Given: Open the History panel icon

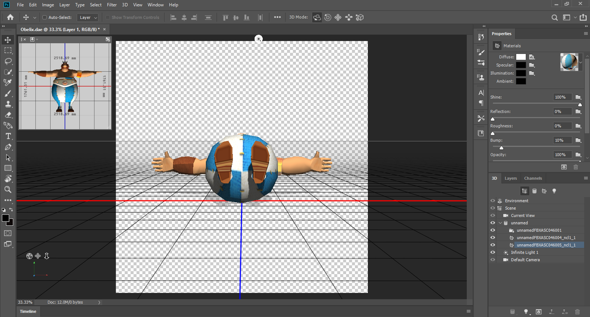Looking at the screenshot, I should (x=481, y=37).
